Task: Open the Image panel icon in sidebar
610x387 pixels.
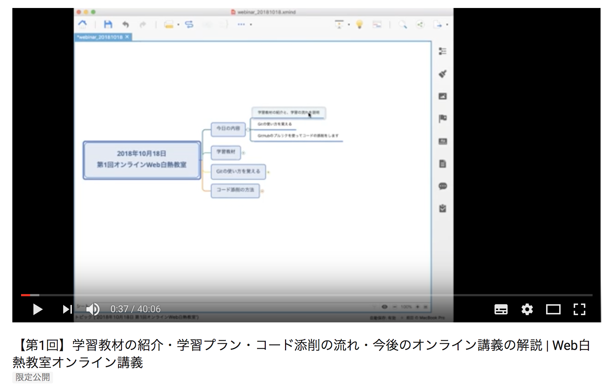Action: (x=443, y=96)
